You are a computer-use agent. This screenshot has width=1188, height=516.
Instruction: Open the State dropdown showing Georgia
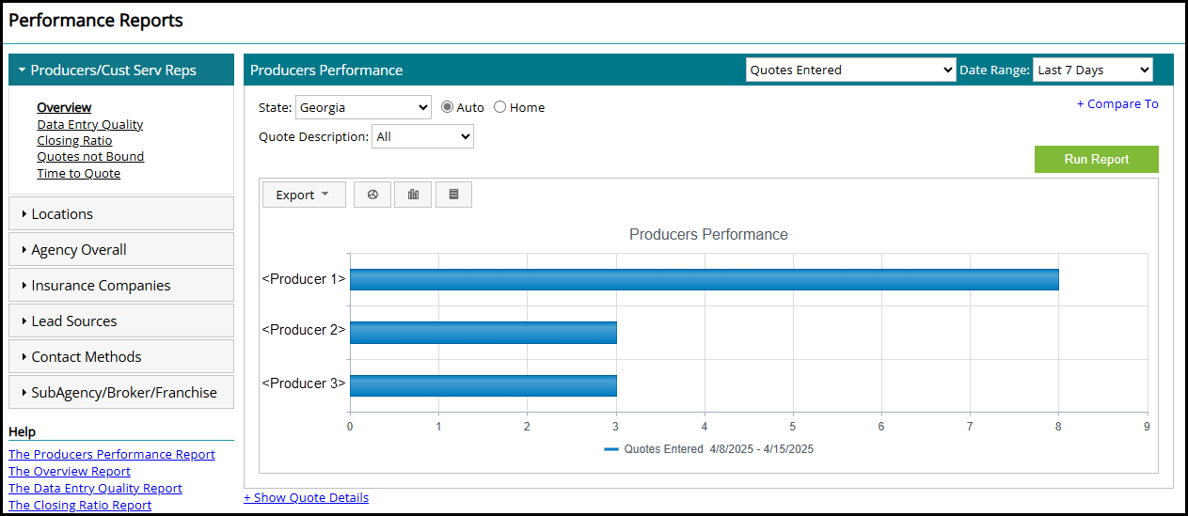tap(363, 107)
